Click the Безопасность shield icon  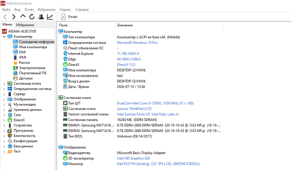point(10,136)
